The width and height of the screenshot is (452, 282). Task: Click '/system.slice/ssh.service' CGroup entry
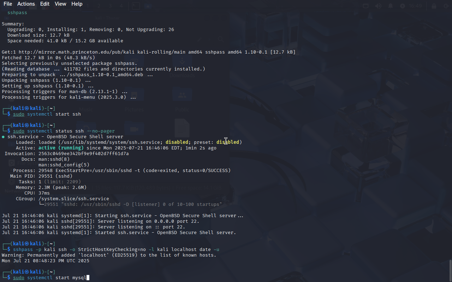74,199
